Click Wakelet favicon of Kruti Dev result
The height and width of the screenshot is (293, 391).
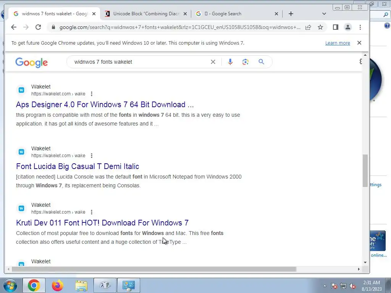pyautogui.click(x=21, y=208)
